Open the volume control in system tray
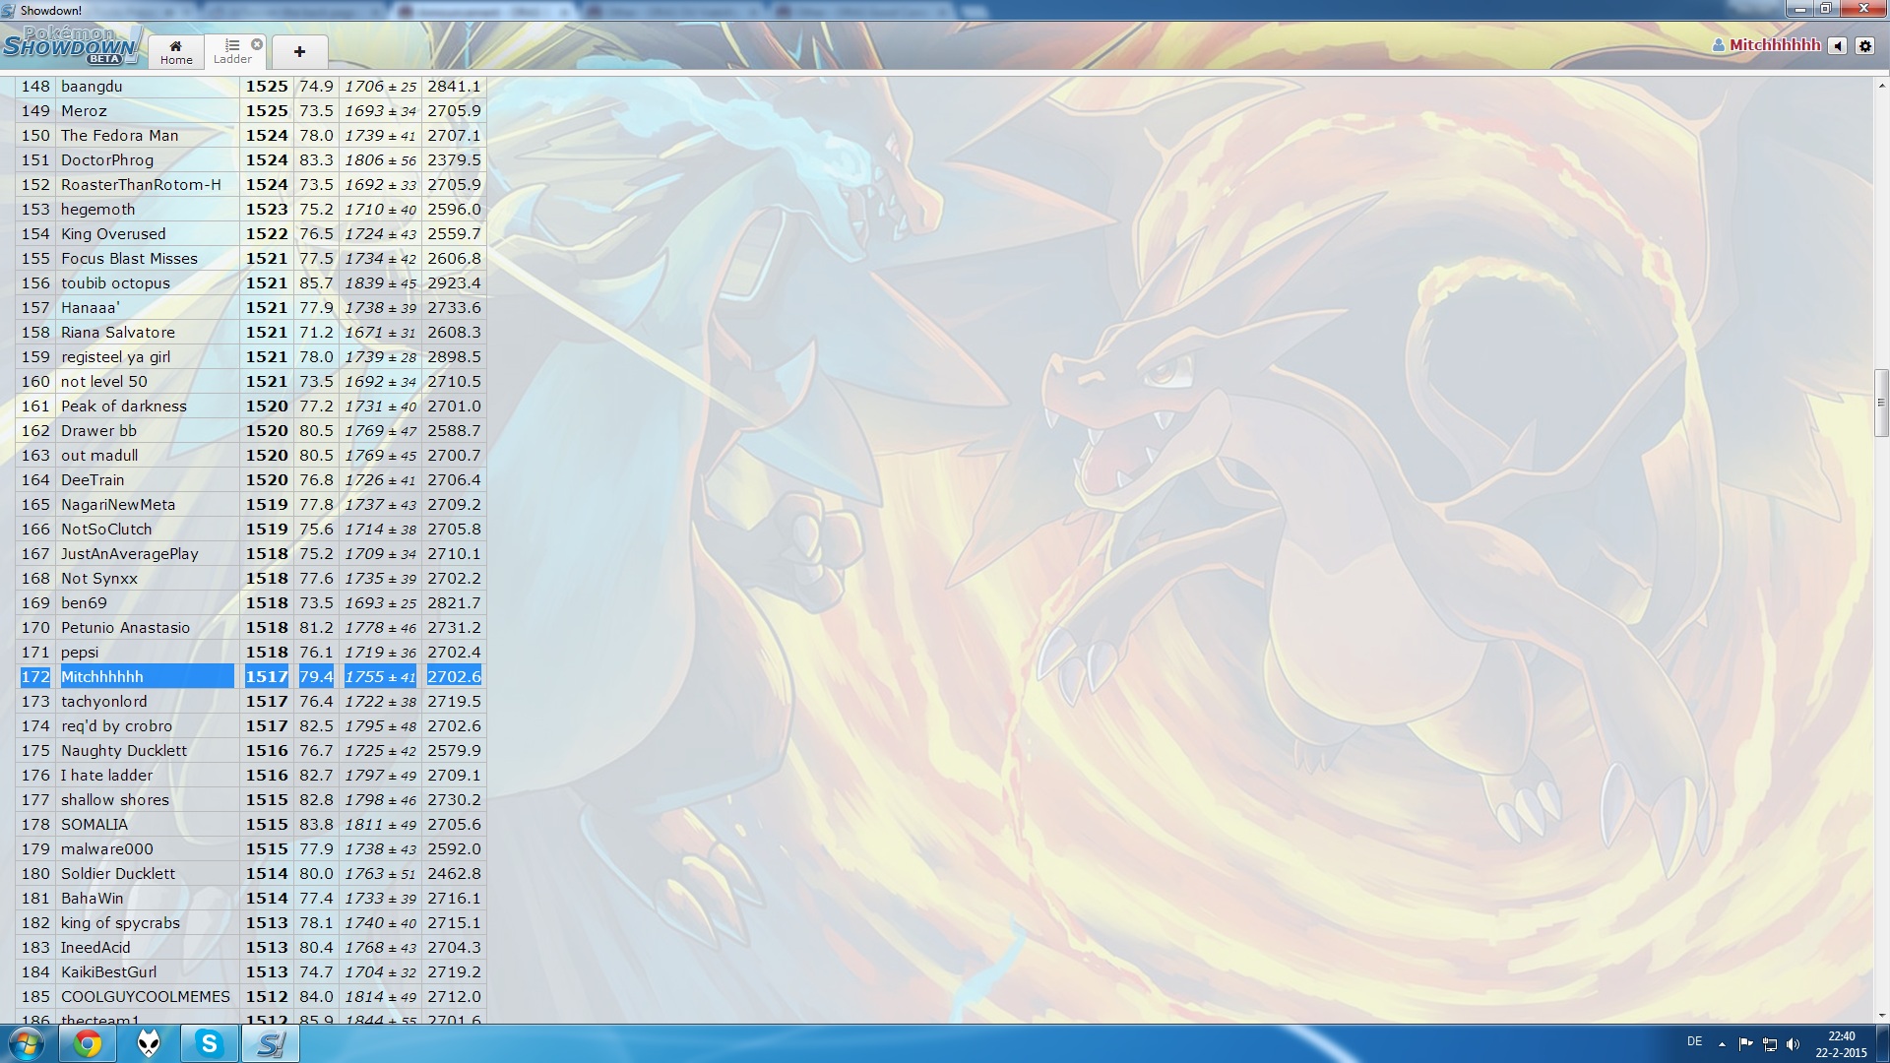The width and height of the screenshot is (1890, 1063). coord(1793,1044)
